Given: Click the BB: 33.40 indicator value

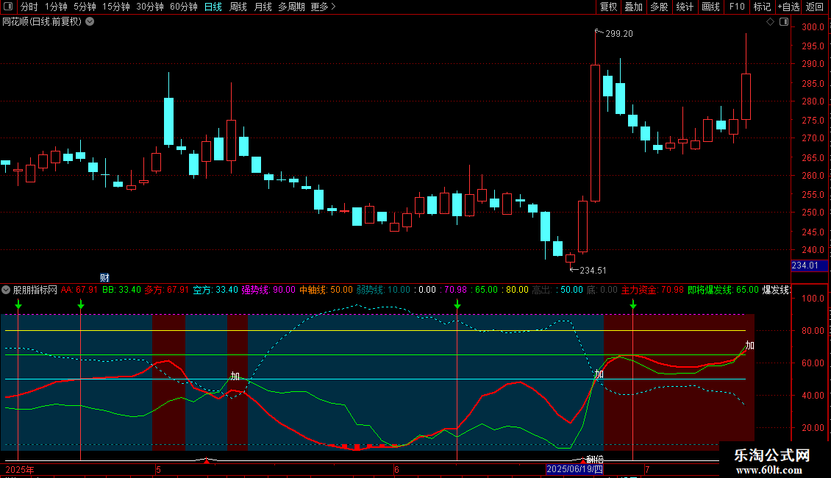Looking at the screenshot, I should [122, 290].
